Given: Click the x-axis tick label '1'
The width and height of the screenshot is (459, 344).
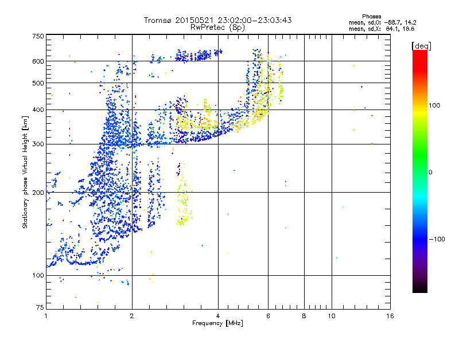Looking at the screenshot, I should 46,316.
